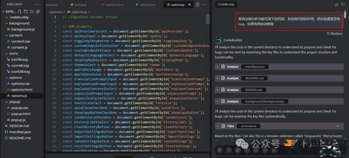Split the editor to the right
This screenshot has height=158, width=349.
pyautogui.click(x=197, y=5)
